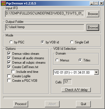Switch domain to Menus

(57, 60)
